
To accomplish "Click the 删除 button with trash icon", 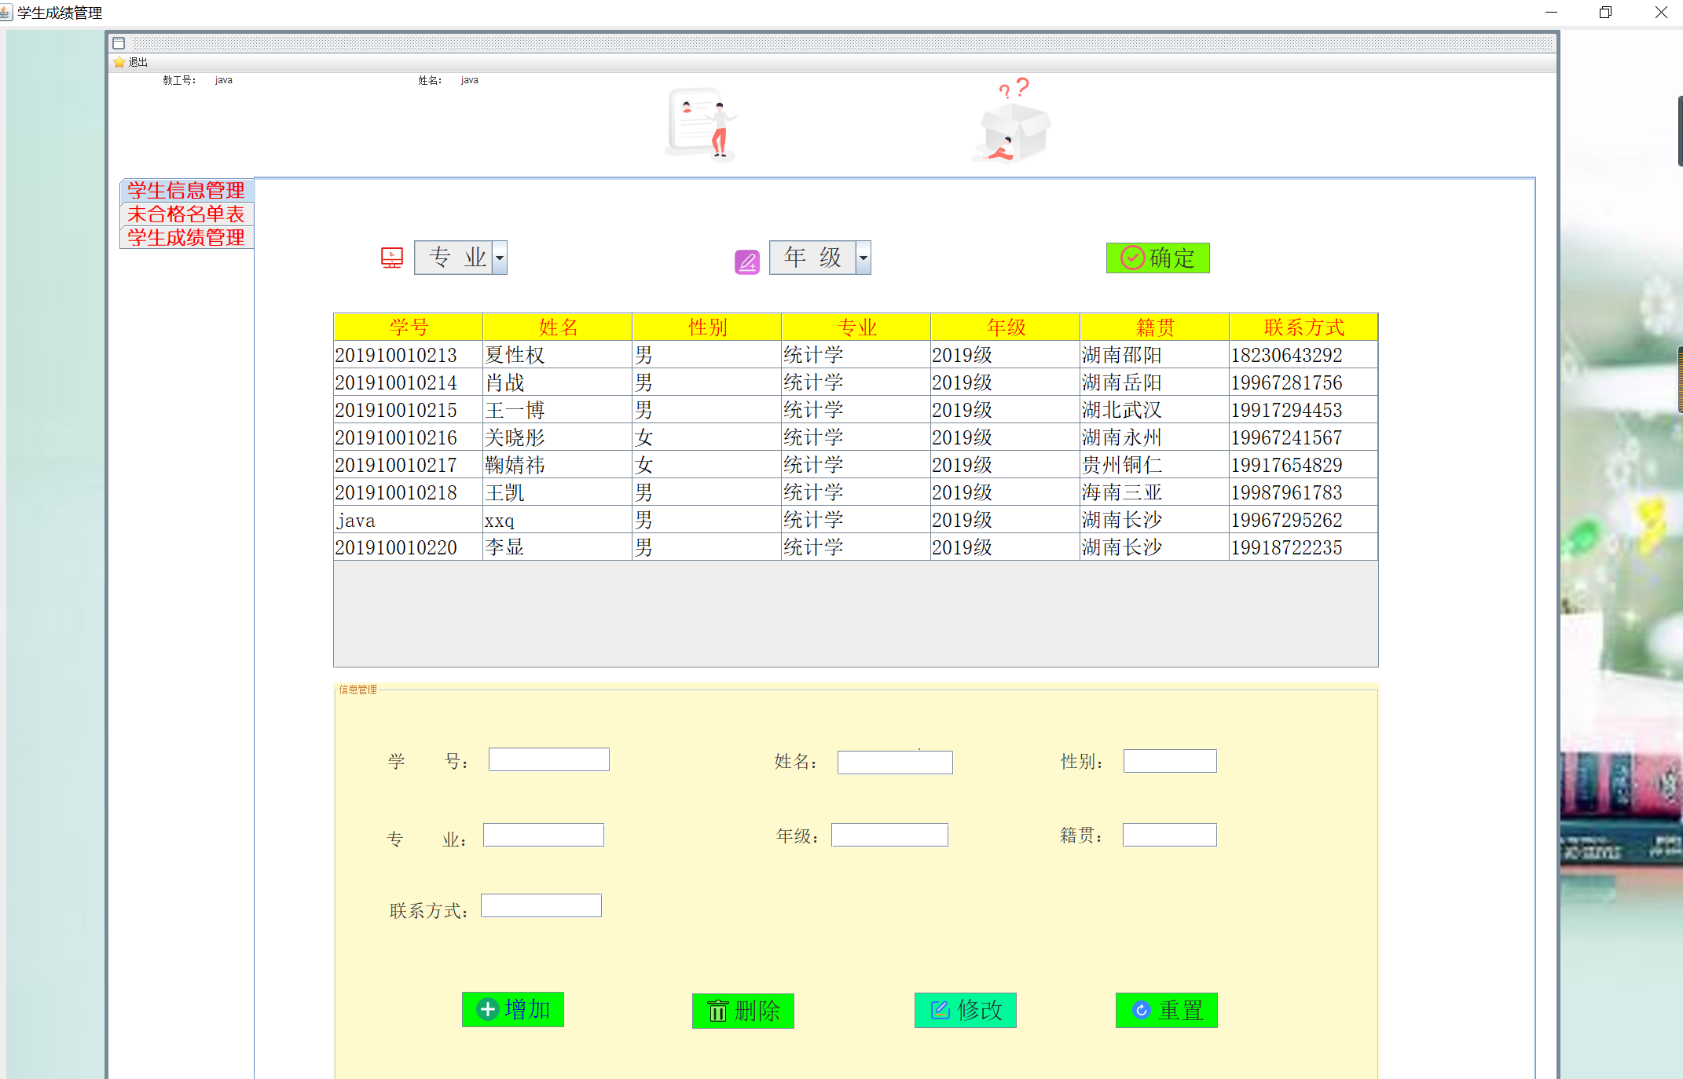I will coord(742,1011).
